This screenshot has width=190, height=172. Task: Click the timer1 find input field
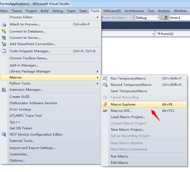tap(180, 18)
